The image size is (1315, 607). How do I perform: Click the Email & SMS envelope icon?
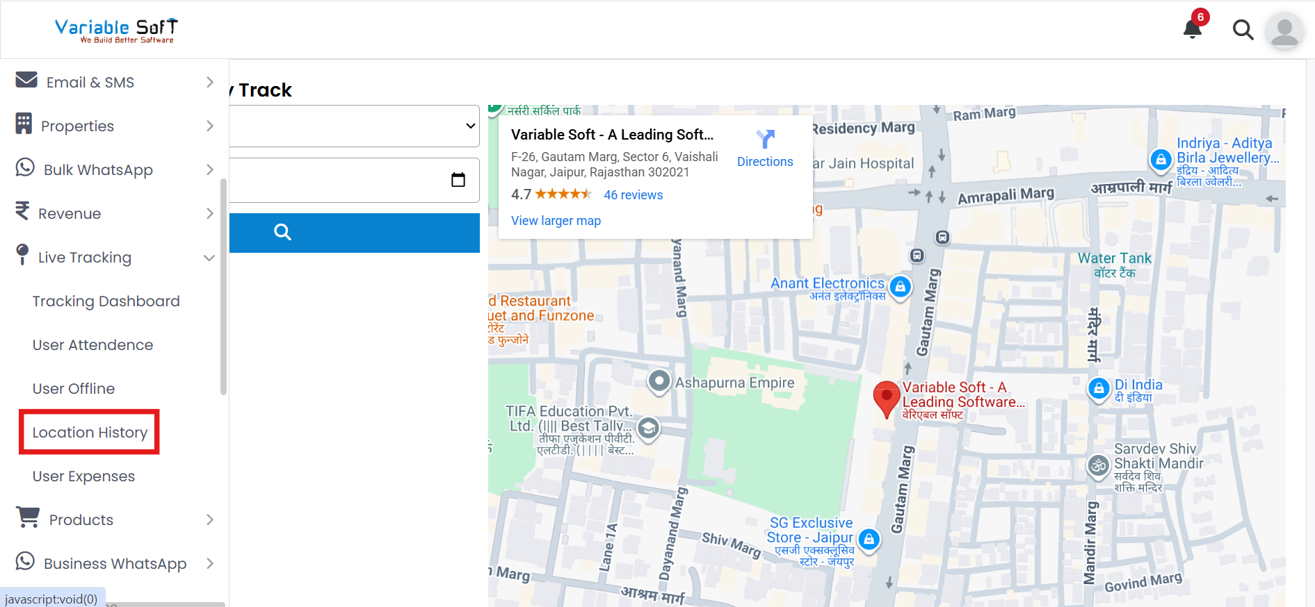click(x=26, y=80)
